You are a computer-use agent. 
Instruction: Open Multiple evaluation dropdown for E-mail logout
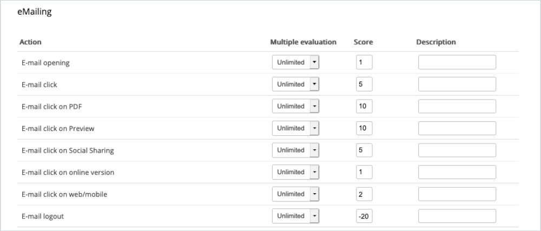tap(295, 216)
